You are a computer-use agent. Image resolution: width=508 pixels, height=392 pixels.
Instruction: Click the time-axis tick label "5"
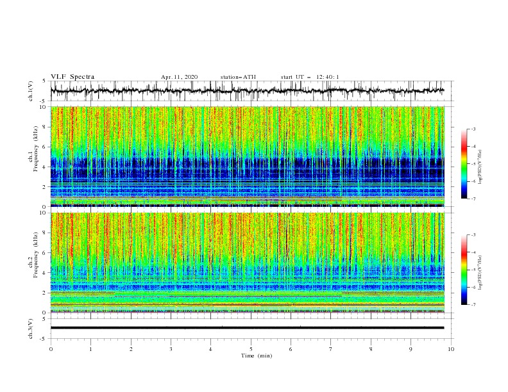point(251,349)
